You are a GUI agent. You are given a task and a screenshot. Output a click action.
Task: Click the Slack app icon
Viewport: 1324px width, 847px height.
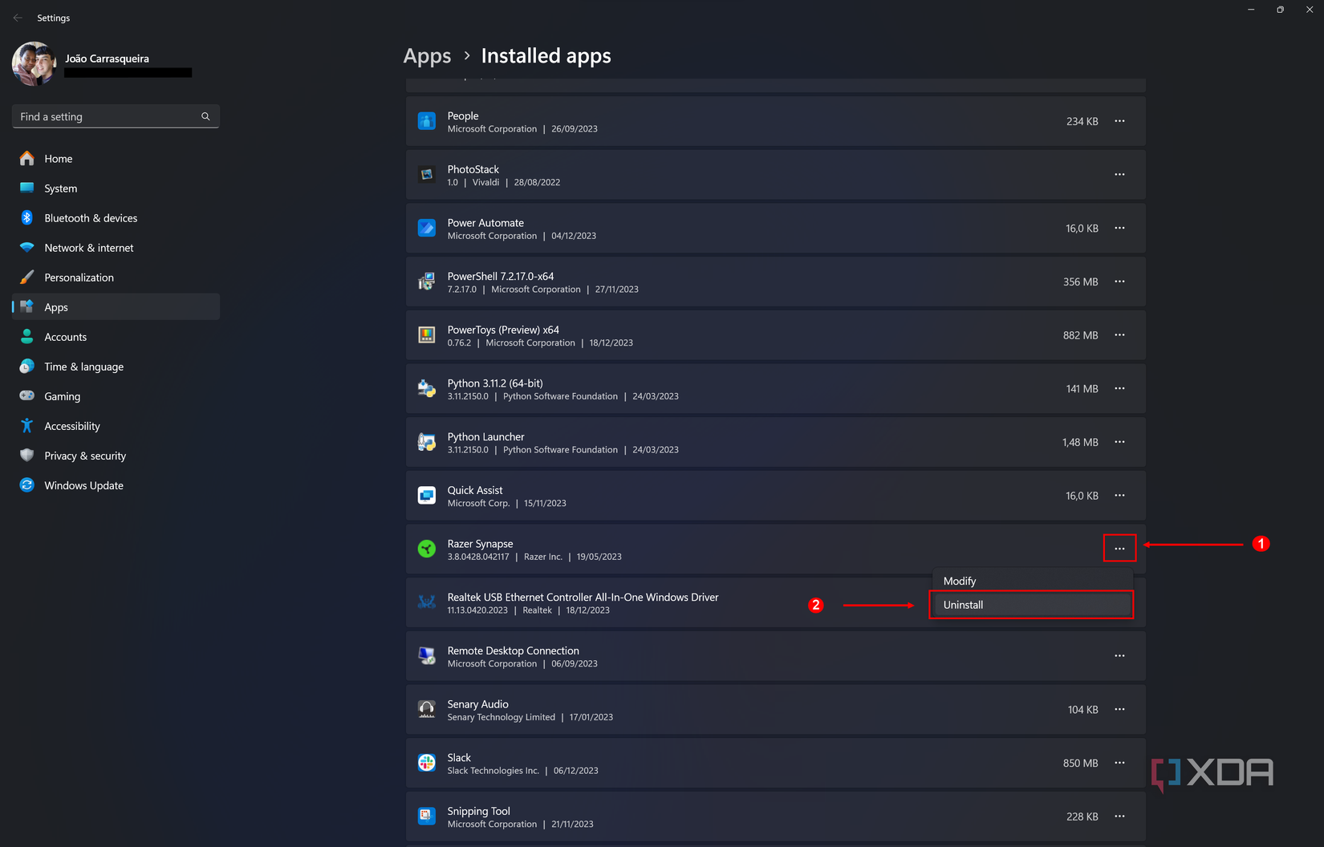[427, 763]
